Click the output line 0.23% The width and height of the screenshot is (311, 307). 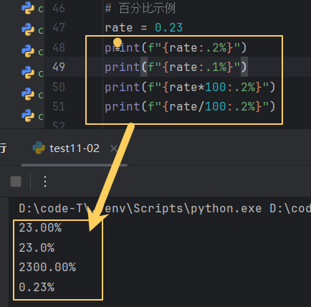37,287
